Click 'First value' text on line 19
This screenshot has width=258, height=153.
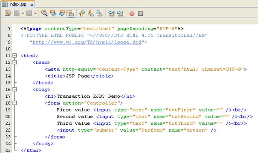click(73, 110)
